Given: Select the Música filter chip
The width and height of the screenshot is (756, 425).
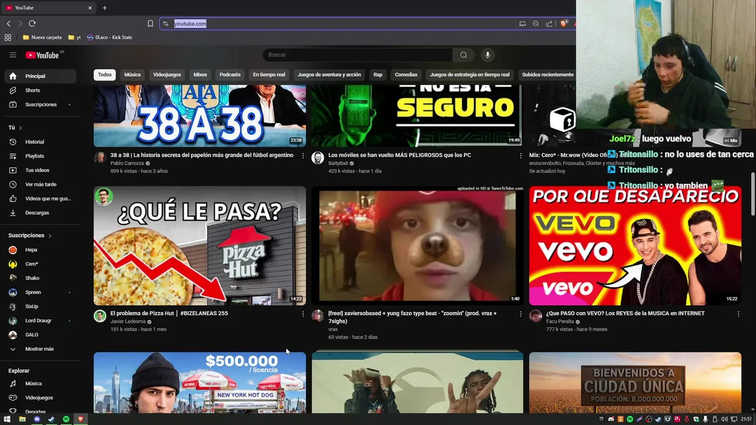Looking at the screenshot, I should point(132,75).
